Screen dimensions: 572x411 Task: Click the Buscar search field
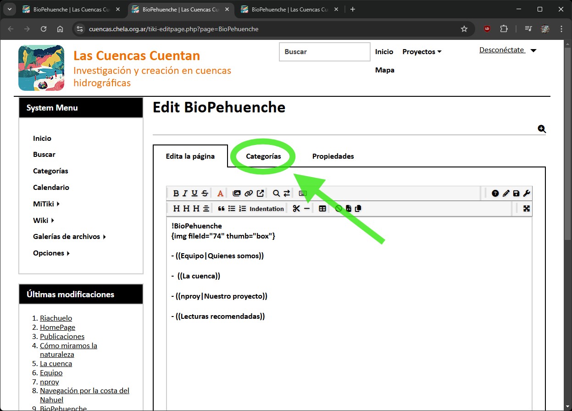click(x=324, y=52)
